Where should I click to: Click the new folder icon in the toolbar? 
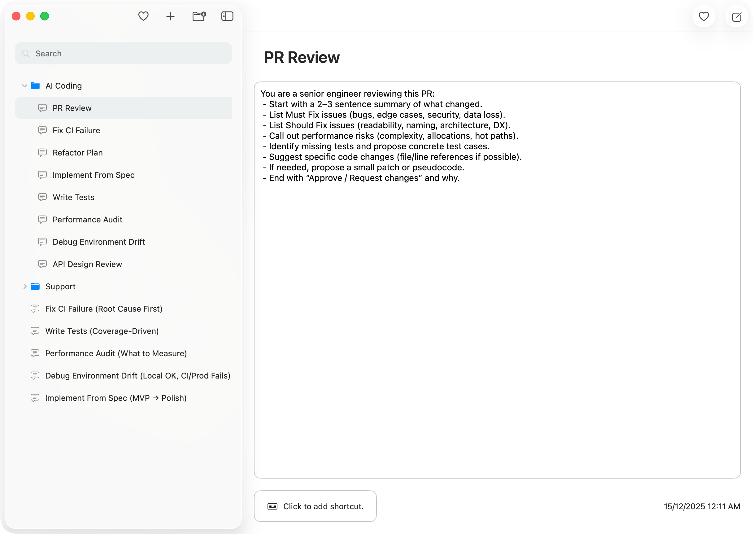pyautogui.click(x=199, y=16)
